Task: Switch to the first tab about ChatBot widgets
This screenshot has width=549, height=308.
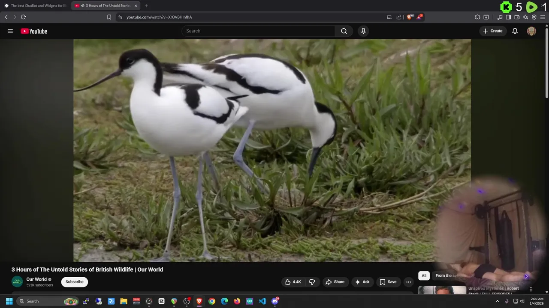Action: [36, 6]
